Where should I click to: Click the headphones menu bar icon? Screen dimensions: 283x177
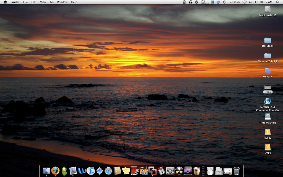coord(191,2)
